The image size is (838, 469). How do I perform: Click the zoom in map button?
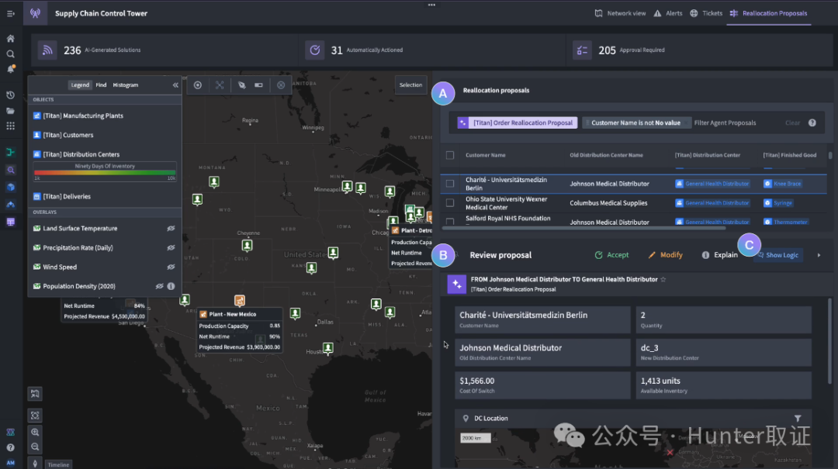coord(35,432)
